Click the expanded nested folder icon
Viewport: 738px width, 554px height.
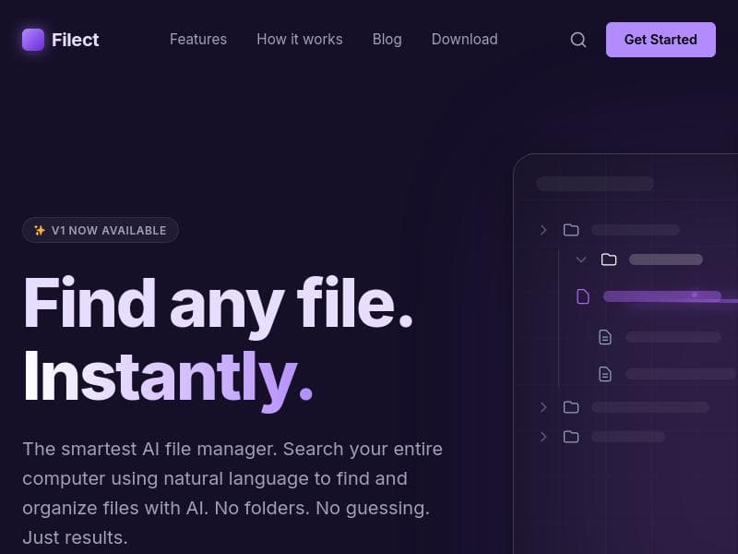609,259
